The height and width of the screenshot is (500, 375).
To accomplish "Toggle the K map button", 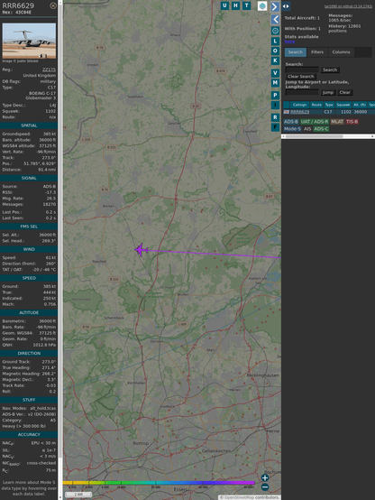I will point(275,60).
